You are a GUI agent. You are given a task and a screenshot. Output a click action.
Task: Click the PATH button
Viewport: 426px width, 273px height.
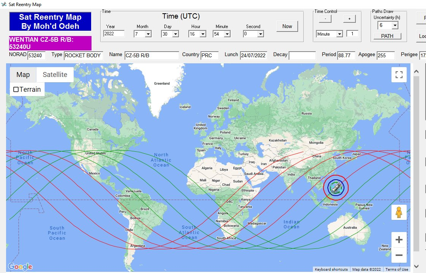click(387, 36)
